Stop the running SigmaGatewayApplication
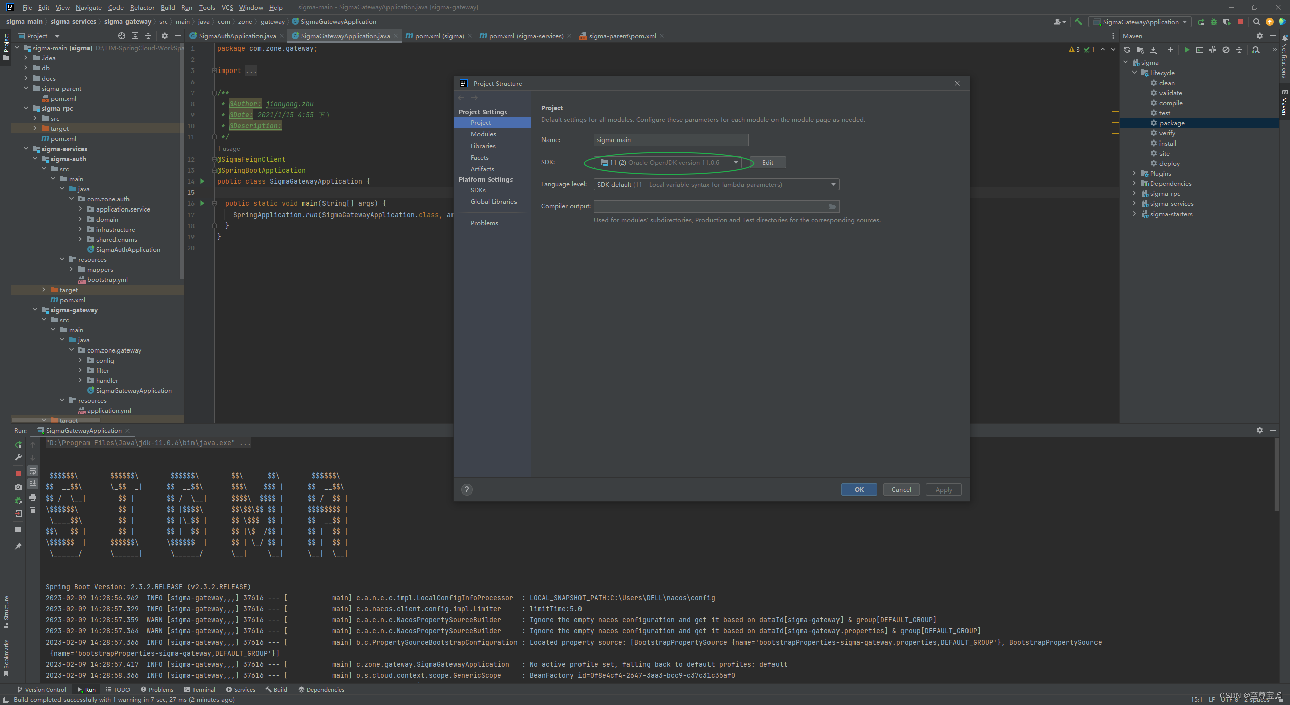Screen dimensions: 1290x705 click(18, 473)
